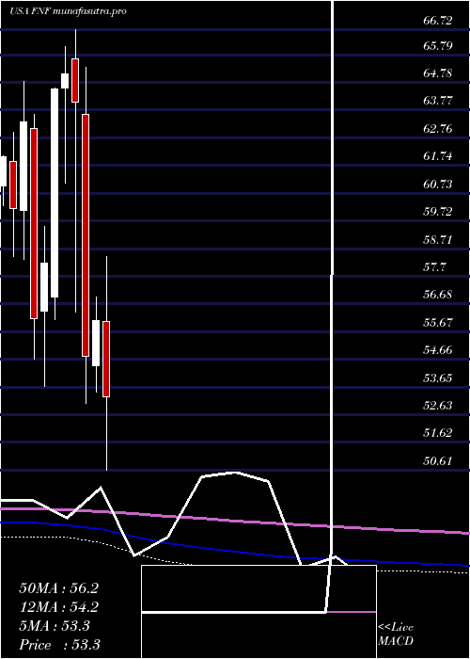
Task: Click the 65.79 price axis label
Action: tap(438, 45)
